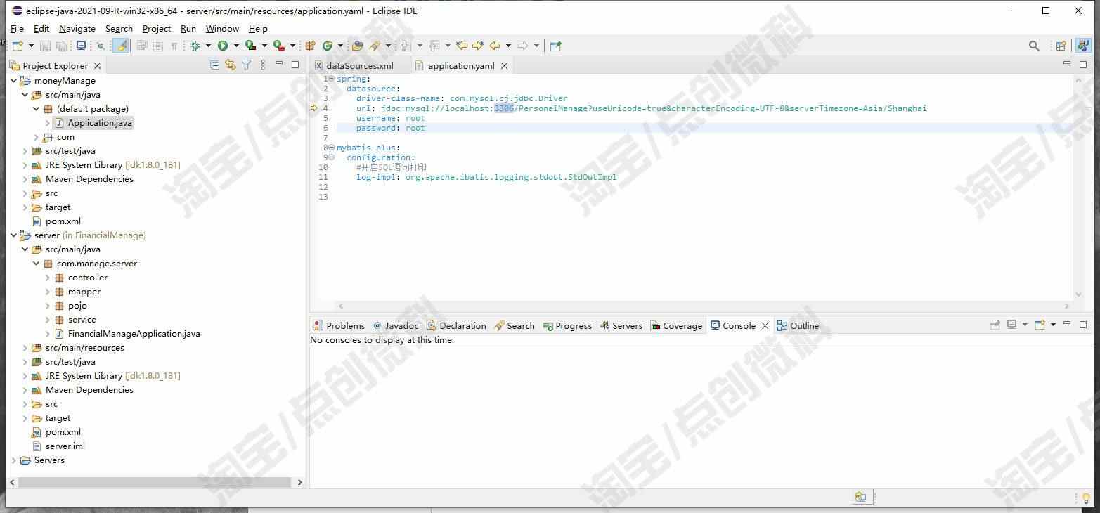Click the green Run button
Screen dimensions: 1100x513
tap(223, 46)
